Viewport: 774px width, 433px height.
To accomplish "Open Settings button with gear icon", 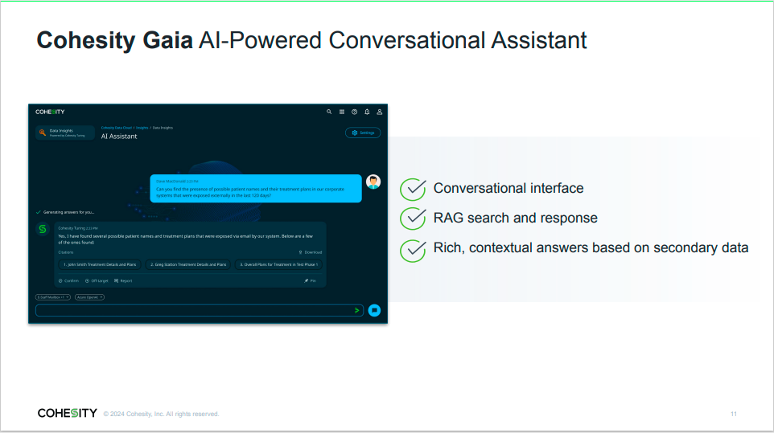I will pos(363,133).
